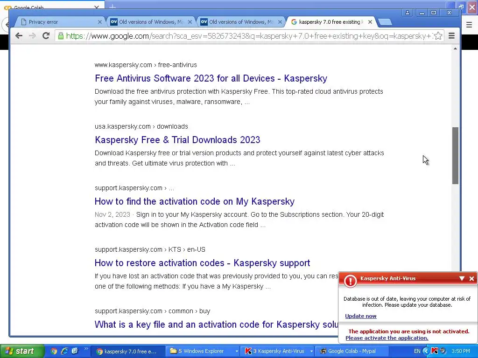Click support.kaspersky.com › KTS › en-US breadcrumb

point(150,249)
